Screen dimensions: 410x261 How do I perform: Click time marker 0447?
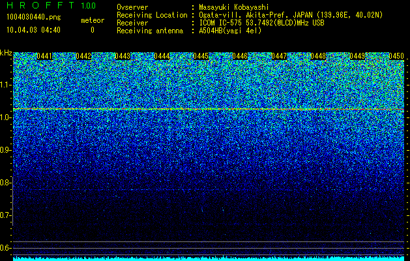(279, 56)
